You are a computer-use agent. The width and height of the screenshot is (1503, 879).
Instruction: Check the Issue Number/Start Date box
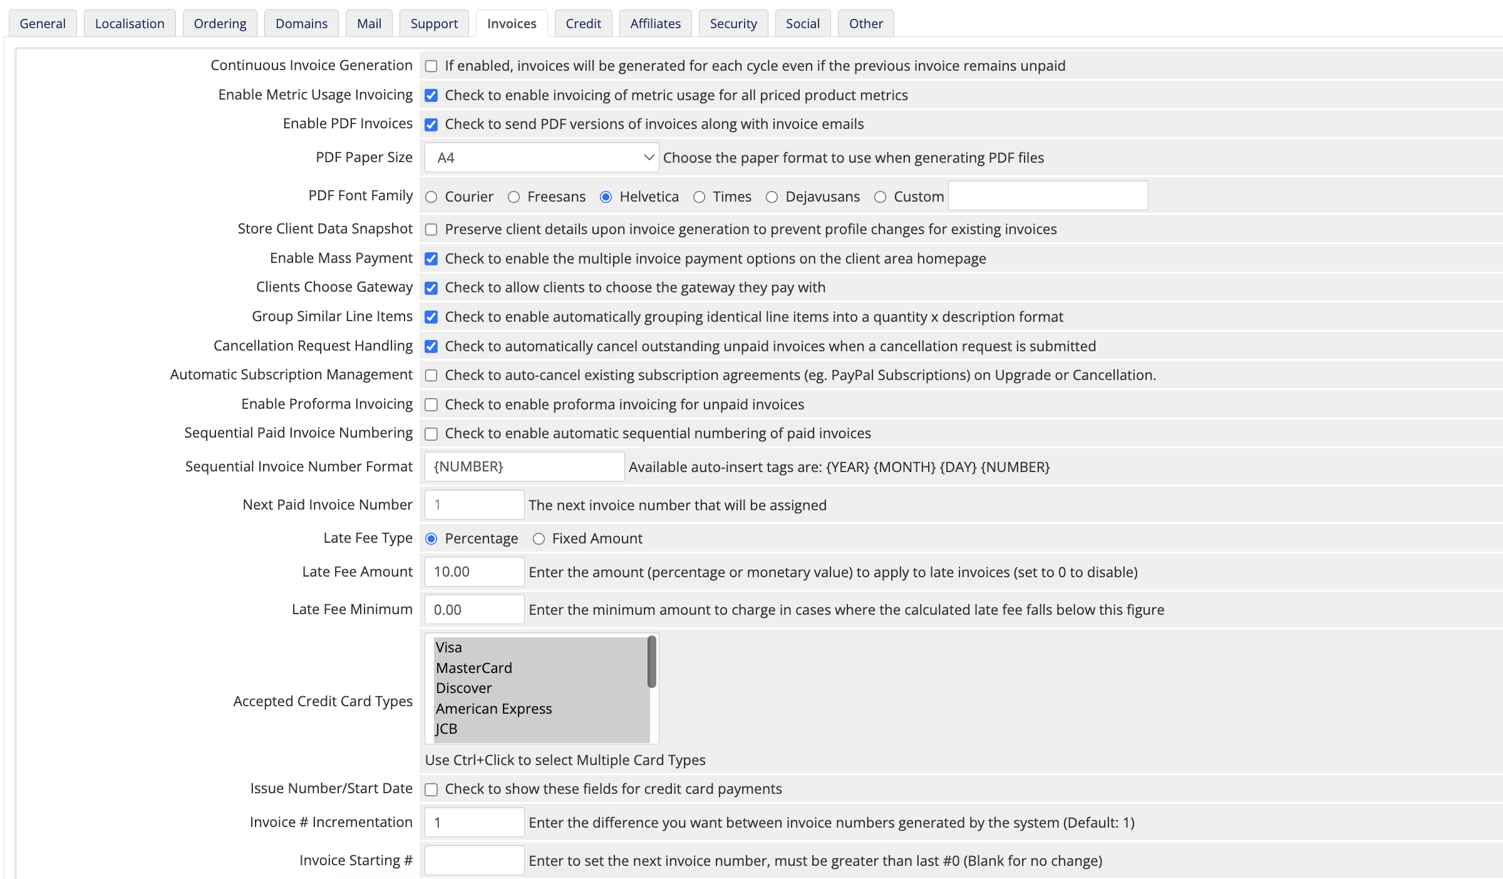coord(431,789)
